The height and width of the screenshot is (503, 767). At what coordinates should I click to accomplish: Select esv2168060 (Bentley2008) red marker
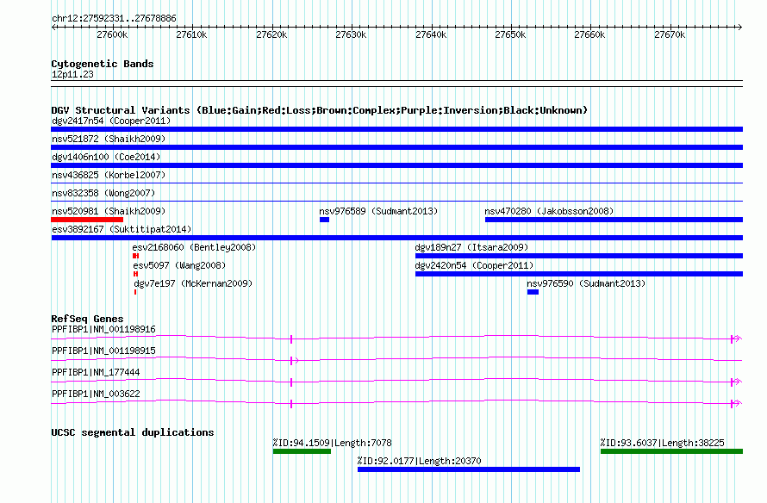coord(135,256)
